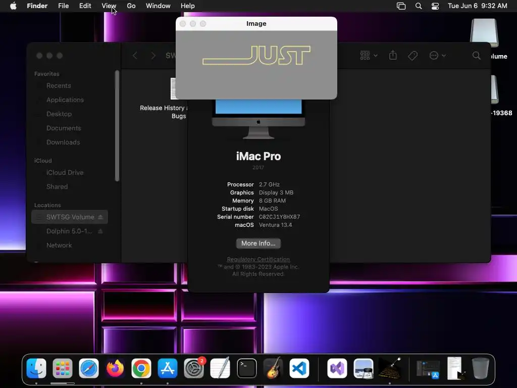
Task: Open the Edit menu
Action: point(85,6)
